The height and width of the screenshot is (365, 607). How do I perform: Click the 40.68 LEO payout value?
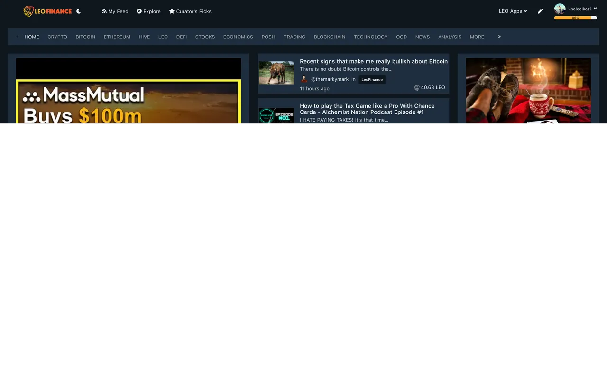point(433,88)
